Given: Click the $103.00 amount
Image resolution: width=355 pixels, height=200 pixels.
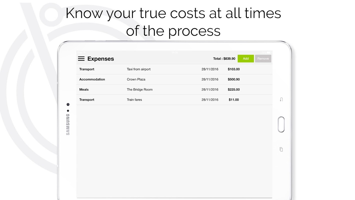Looking at the screenshot, I should click(234, 69).
